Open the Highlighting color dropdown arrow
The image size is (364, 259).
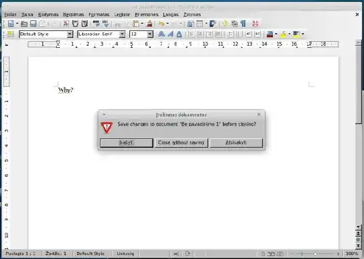(x=289, y=34)
